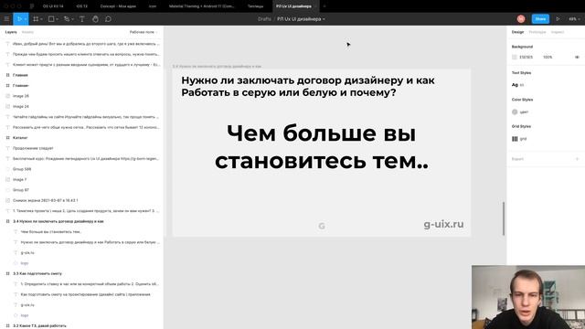Image resolution: width=585 pixels, height=329 pixels.
Task: Switch to the OS UI Kit 14 tab
Action: pyautogui.click(x=53, y=6)
